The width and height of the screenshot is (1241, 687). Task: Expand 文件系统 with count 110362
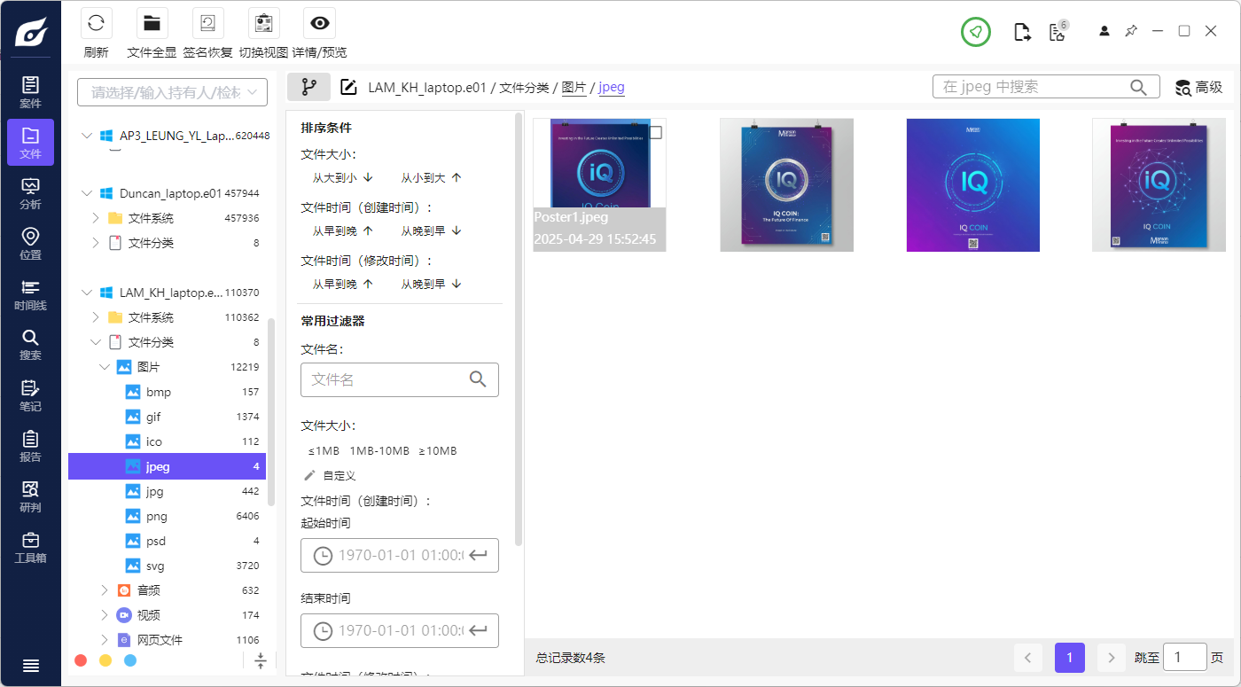[96, 316]
